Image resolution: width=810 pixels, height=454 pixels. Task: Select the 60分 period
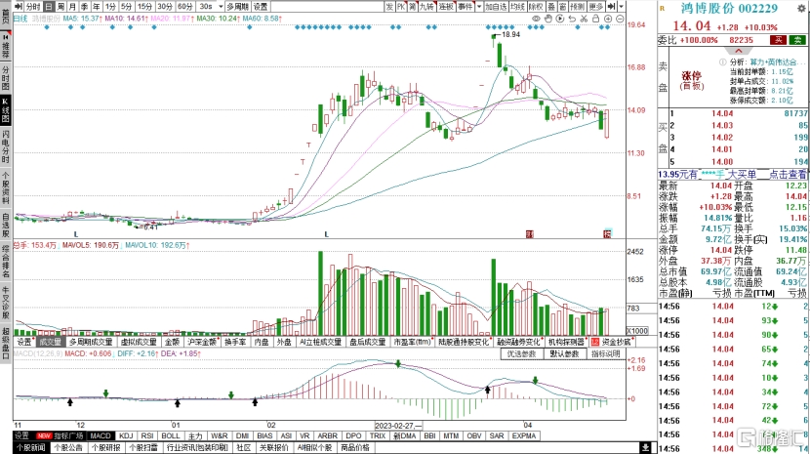point(185,6)
